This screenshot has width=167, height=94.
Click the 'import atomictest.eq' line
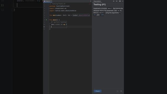point(58,8)
